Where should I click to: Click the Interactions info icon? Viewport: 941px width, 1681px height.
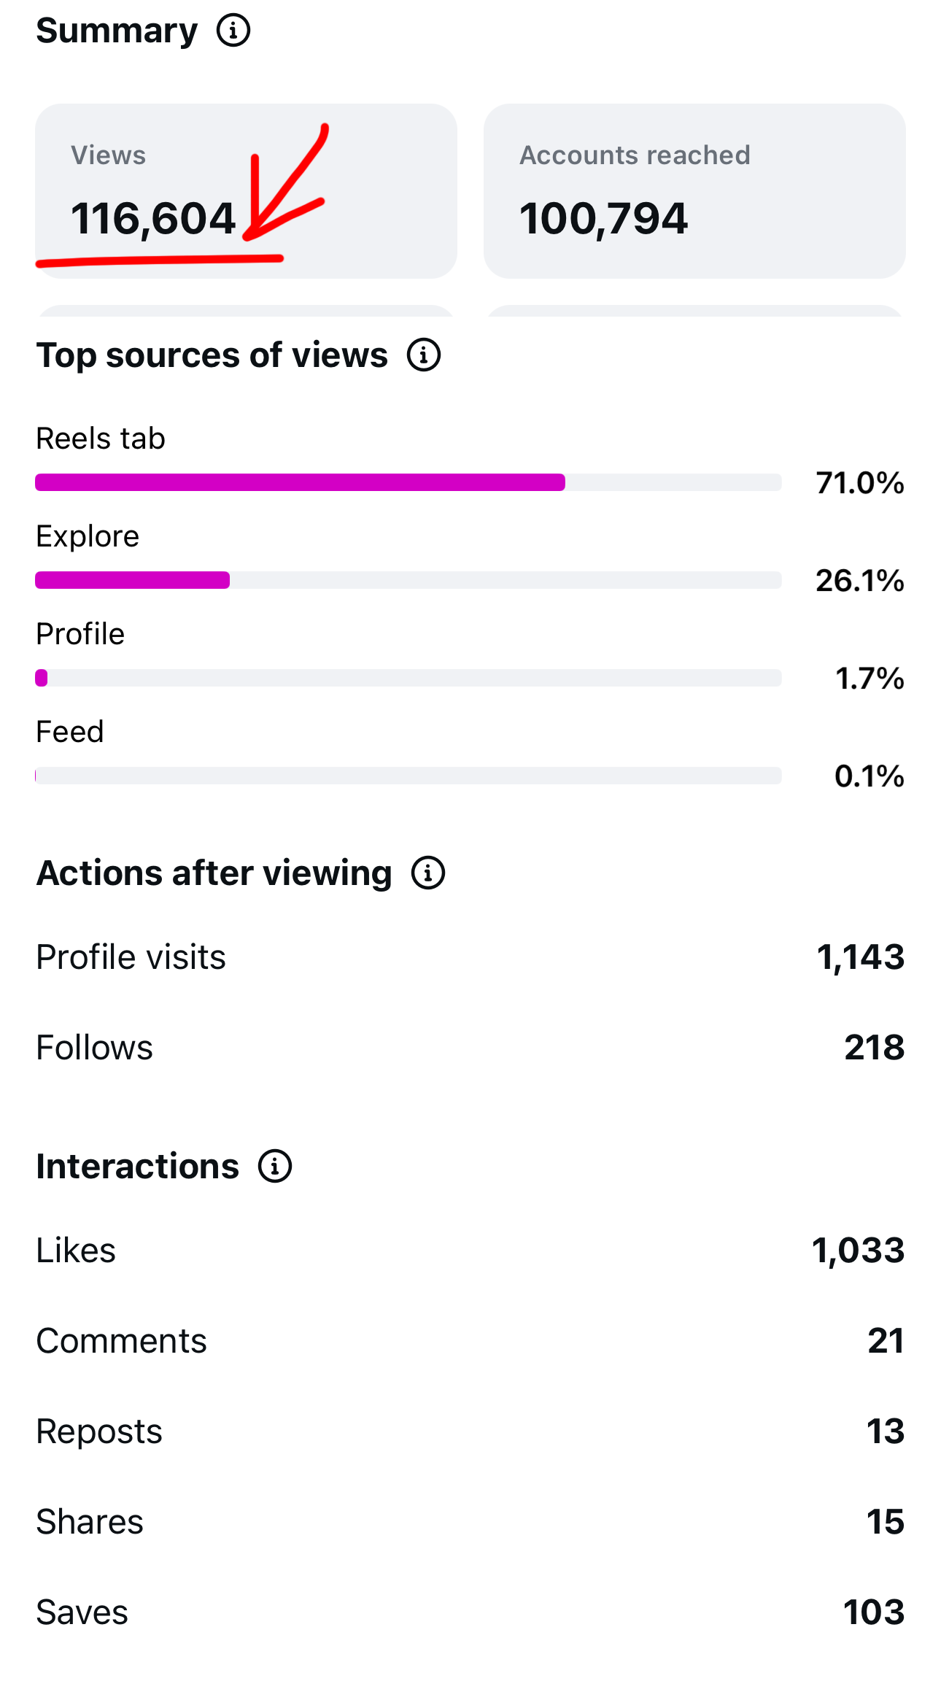click(275, 1166)
